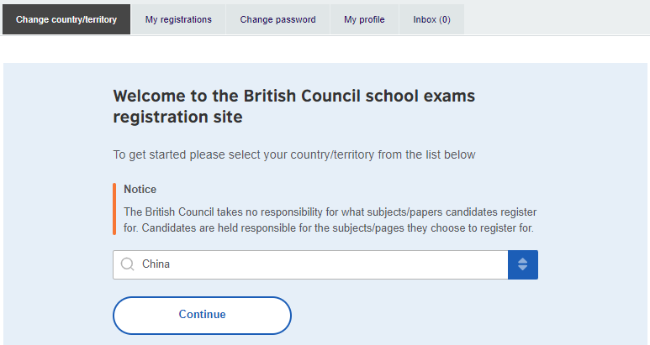This screenshot has width=650, height=345.
Task: Open the My profile tab
Action: coord(364,19)
